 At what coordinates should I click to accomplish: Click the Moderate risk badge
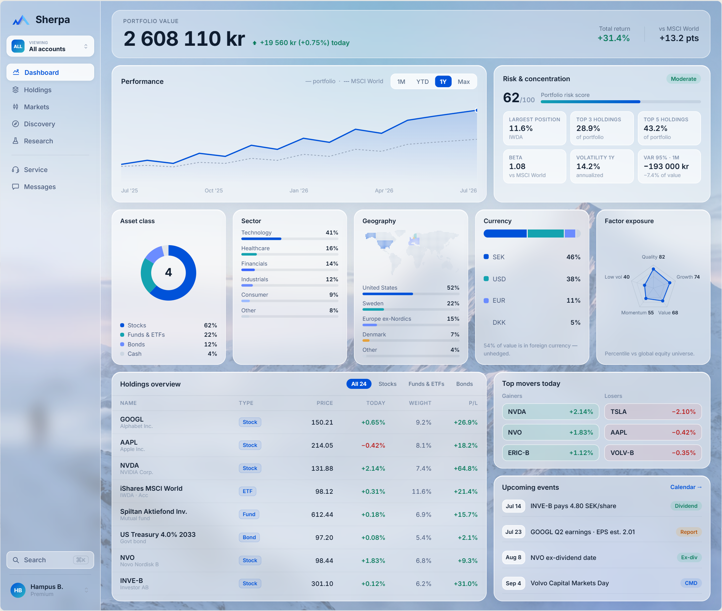(x=683, y=79)
